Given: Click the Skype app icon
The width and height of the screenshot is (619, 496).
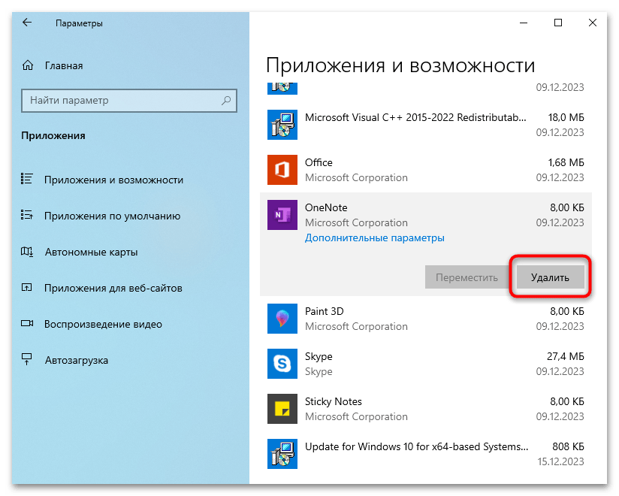Looking at the screenshot, I should pos(282,364).
